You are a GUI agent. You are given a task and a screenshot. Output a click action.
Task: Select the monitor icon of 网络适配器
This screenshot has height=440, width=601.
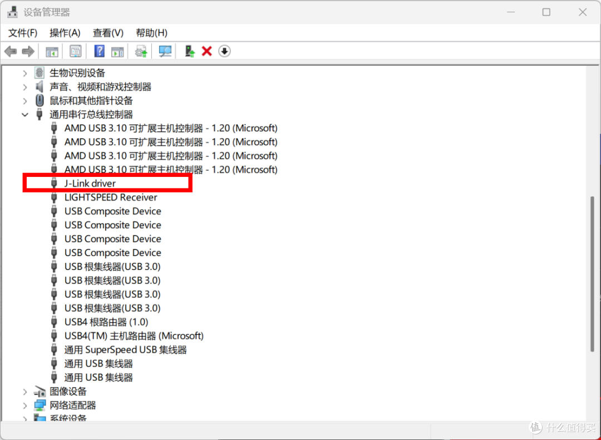[40, 405]
